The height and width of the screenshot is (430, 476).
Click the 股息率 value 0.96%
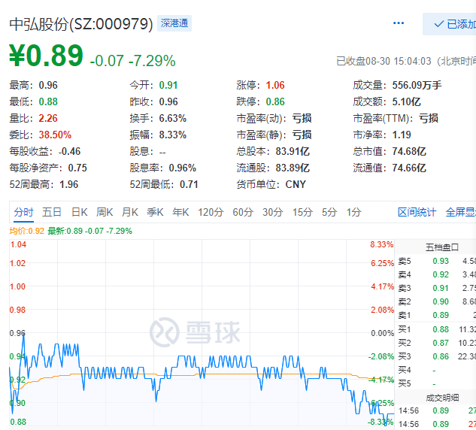tap(183, 168)
